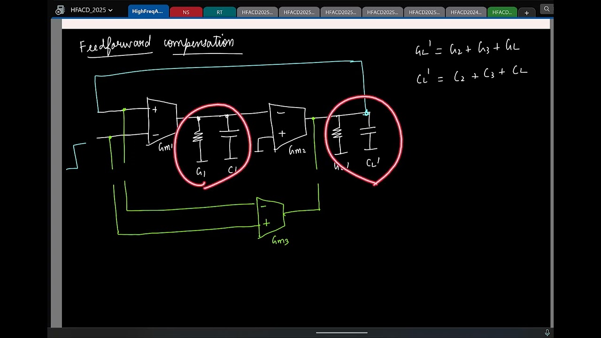The image size is (601, 338).
Task: Click the "CL' = C2 + C3 + CL" equation
Action: [x=472, y=75]
